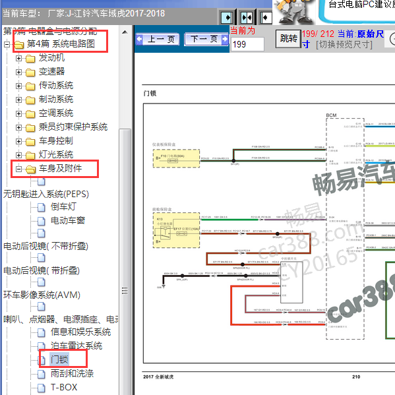Click the 2017 全新域虎 footer text
Screen dimensions: 395x395
click(x=158, y=377)
